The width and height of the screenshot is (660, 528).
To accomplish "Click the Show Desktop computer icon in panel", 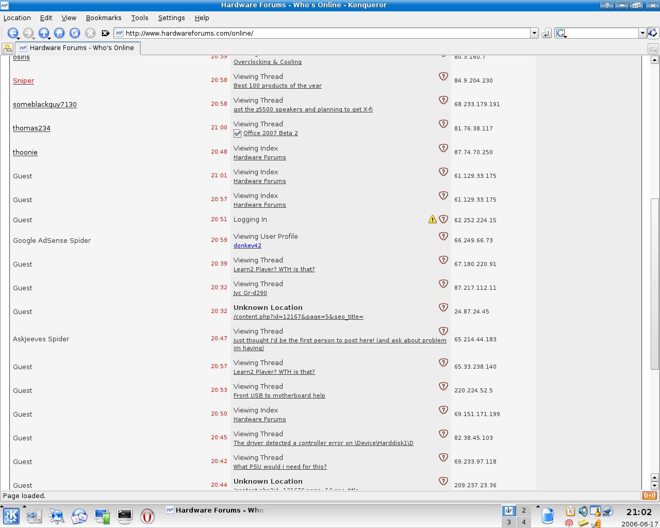I will point(34,516).
